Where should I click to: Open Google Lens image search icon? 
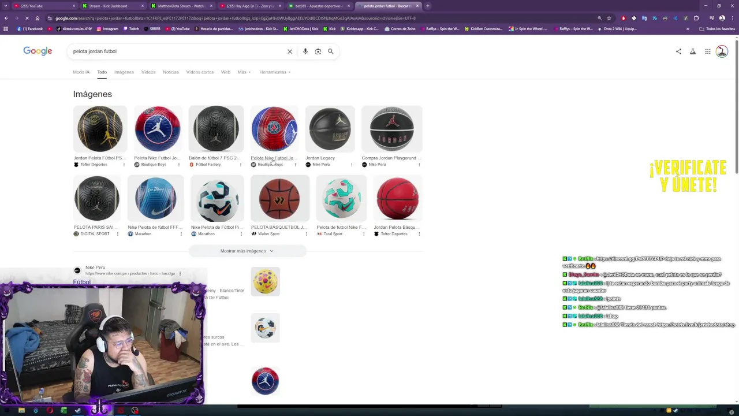coord(318,51)
